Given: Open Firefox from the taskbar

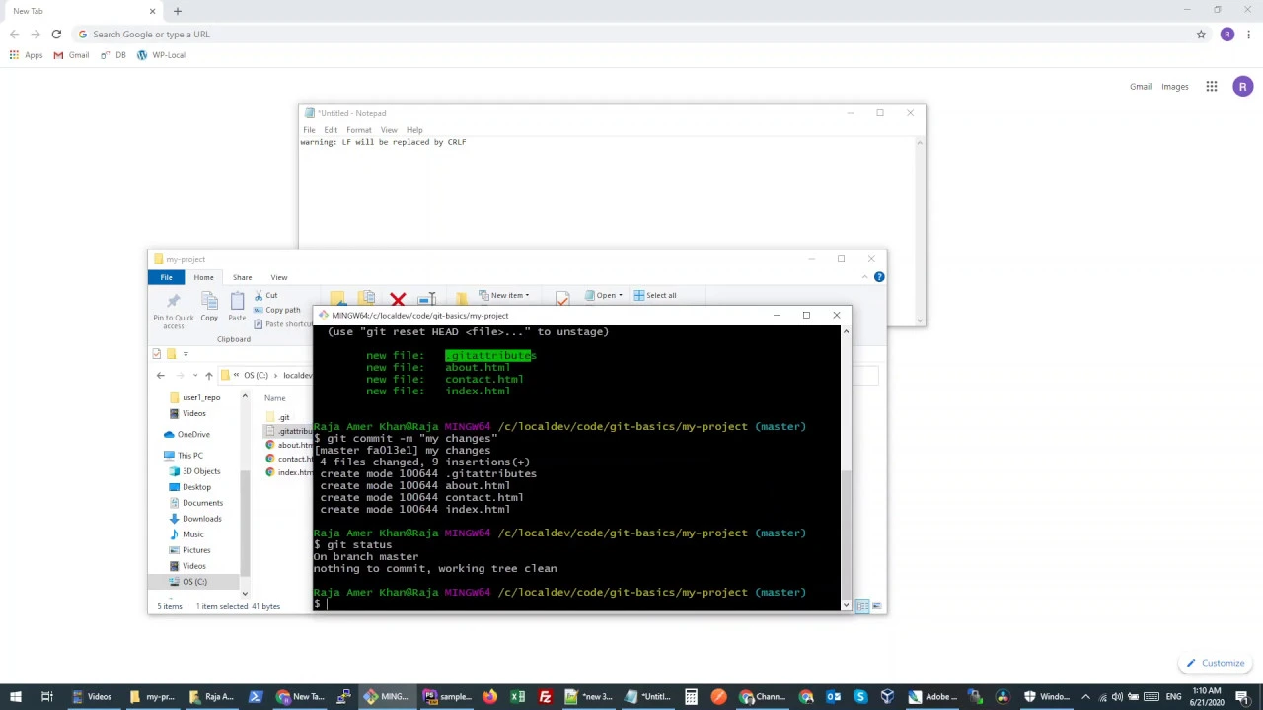Looking at the screenshot, I should (489, 697).
